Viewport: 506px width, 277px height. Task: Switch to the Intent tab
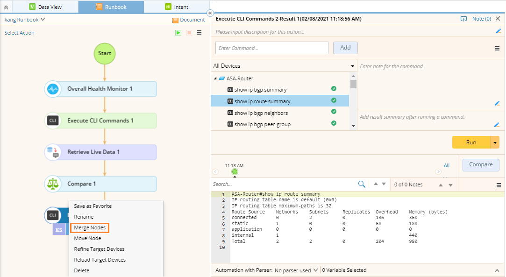(177, 7)
